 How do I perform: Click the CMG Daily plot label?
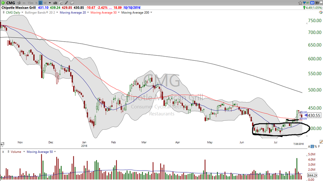(x=13, y=12)
